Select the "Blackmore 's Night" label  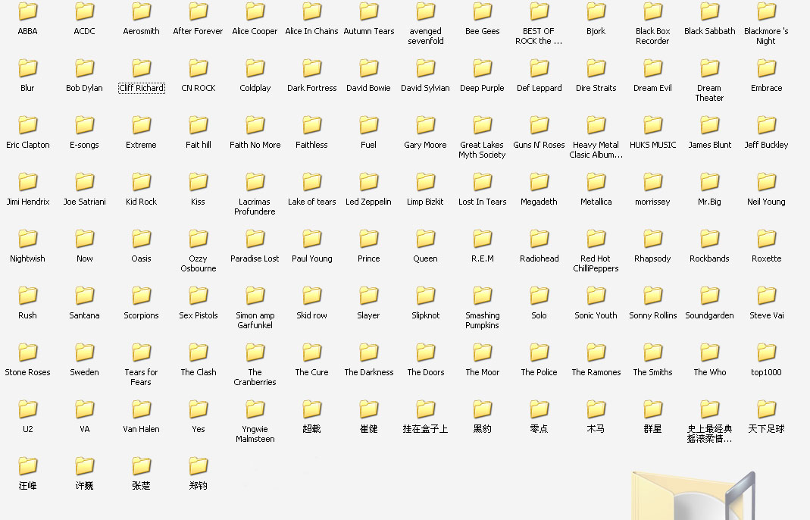(766, 36)
